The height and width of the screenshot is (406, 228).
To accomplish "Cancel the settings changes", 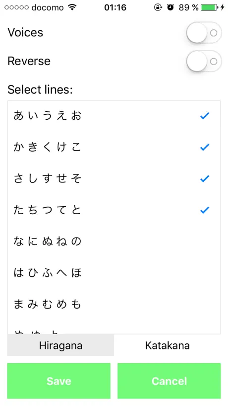I will point(169,381).
